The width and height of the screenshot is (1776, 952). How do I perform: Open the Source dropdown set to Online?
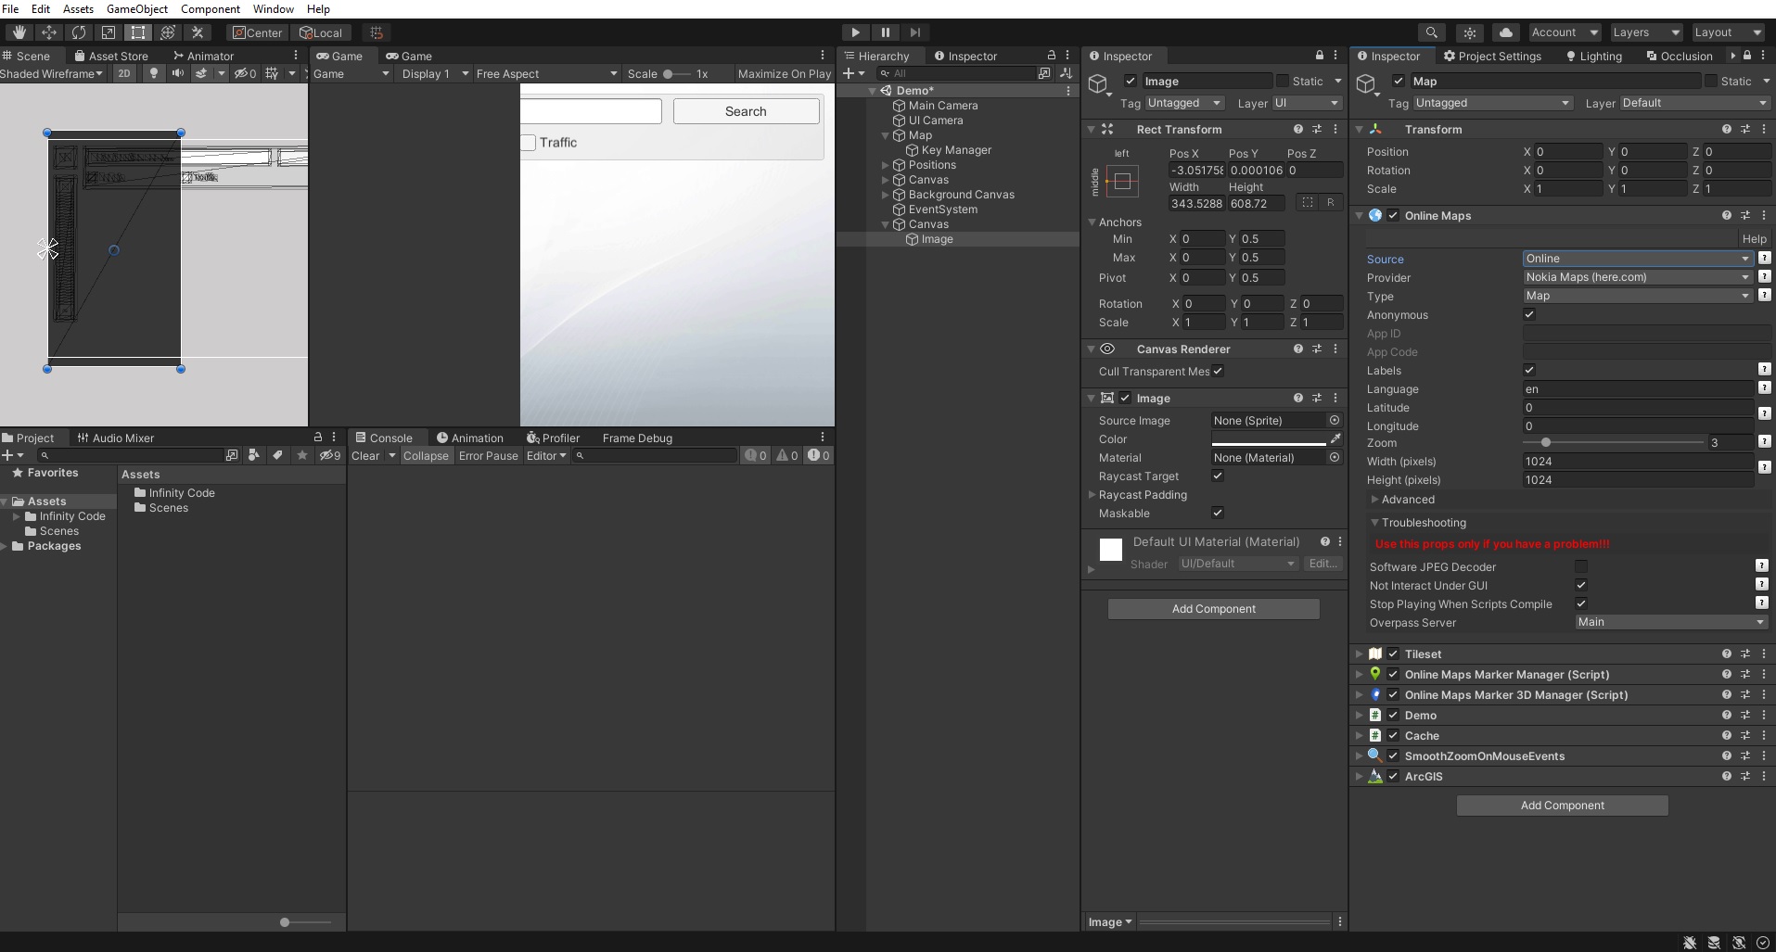1638,259
